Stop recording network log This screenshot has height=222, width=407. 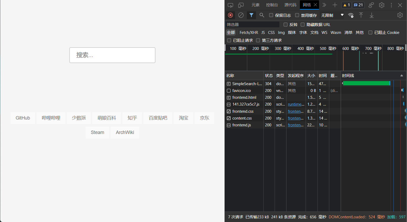pos(230,15)
